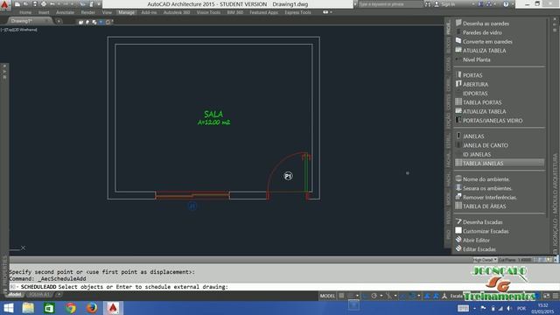Select the highlighted TABELA JANELAS tool
Image resolution: width=560 pixels, height=315 pixels.
point(500,164)
